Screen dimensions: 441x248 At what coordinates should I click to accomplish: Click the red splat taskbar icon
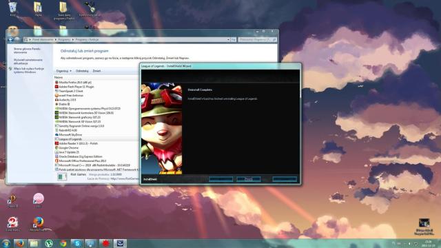click(105, 243)
